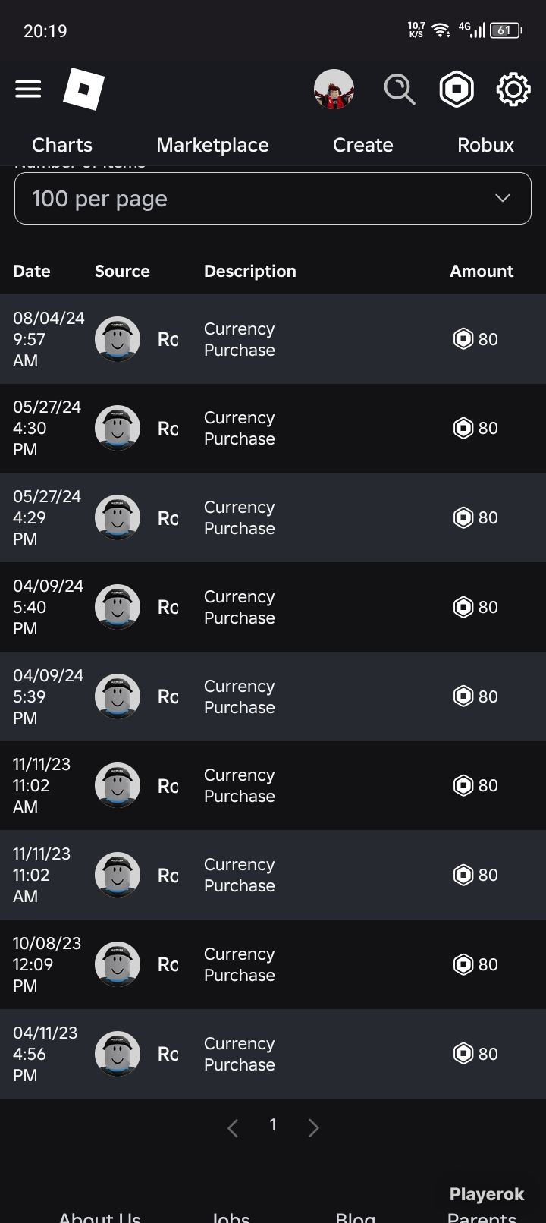This screenshot has width=546, height=1223.
Task: Tap Robux icon of the 10/08/23 transaction amount
Action: (463, 964)
